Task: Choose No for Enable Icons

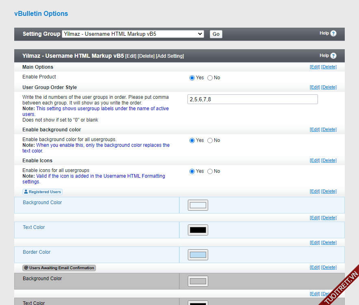Action: click(x=210, y=171)
